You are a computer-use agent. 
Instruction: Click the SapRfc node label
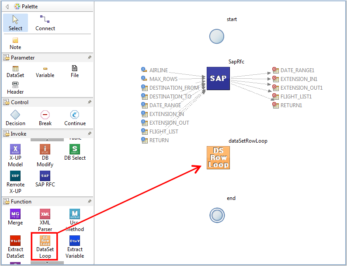pyautogui.click(x=236, y=62)
